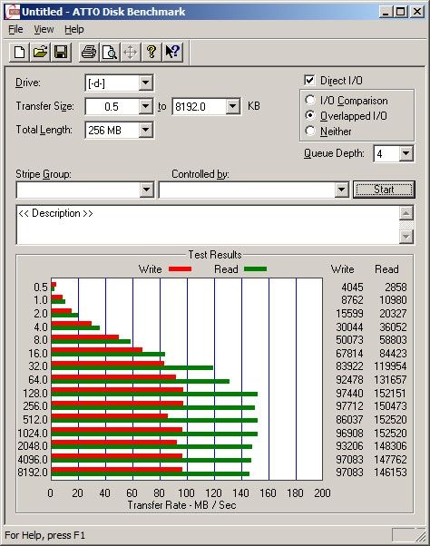This screenshot has width=430, height=546.
Task: Expand the Transfer Size minimum 0.5 dropdown
Action: coord(145,106)
